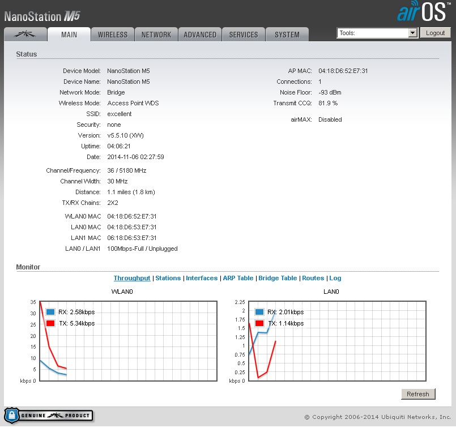Click the date value 2014-11-06 02:27:59
Image resolution: width=456 pixels, height=428 pixels.
pos(135,157)
